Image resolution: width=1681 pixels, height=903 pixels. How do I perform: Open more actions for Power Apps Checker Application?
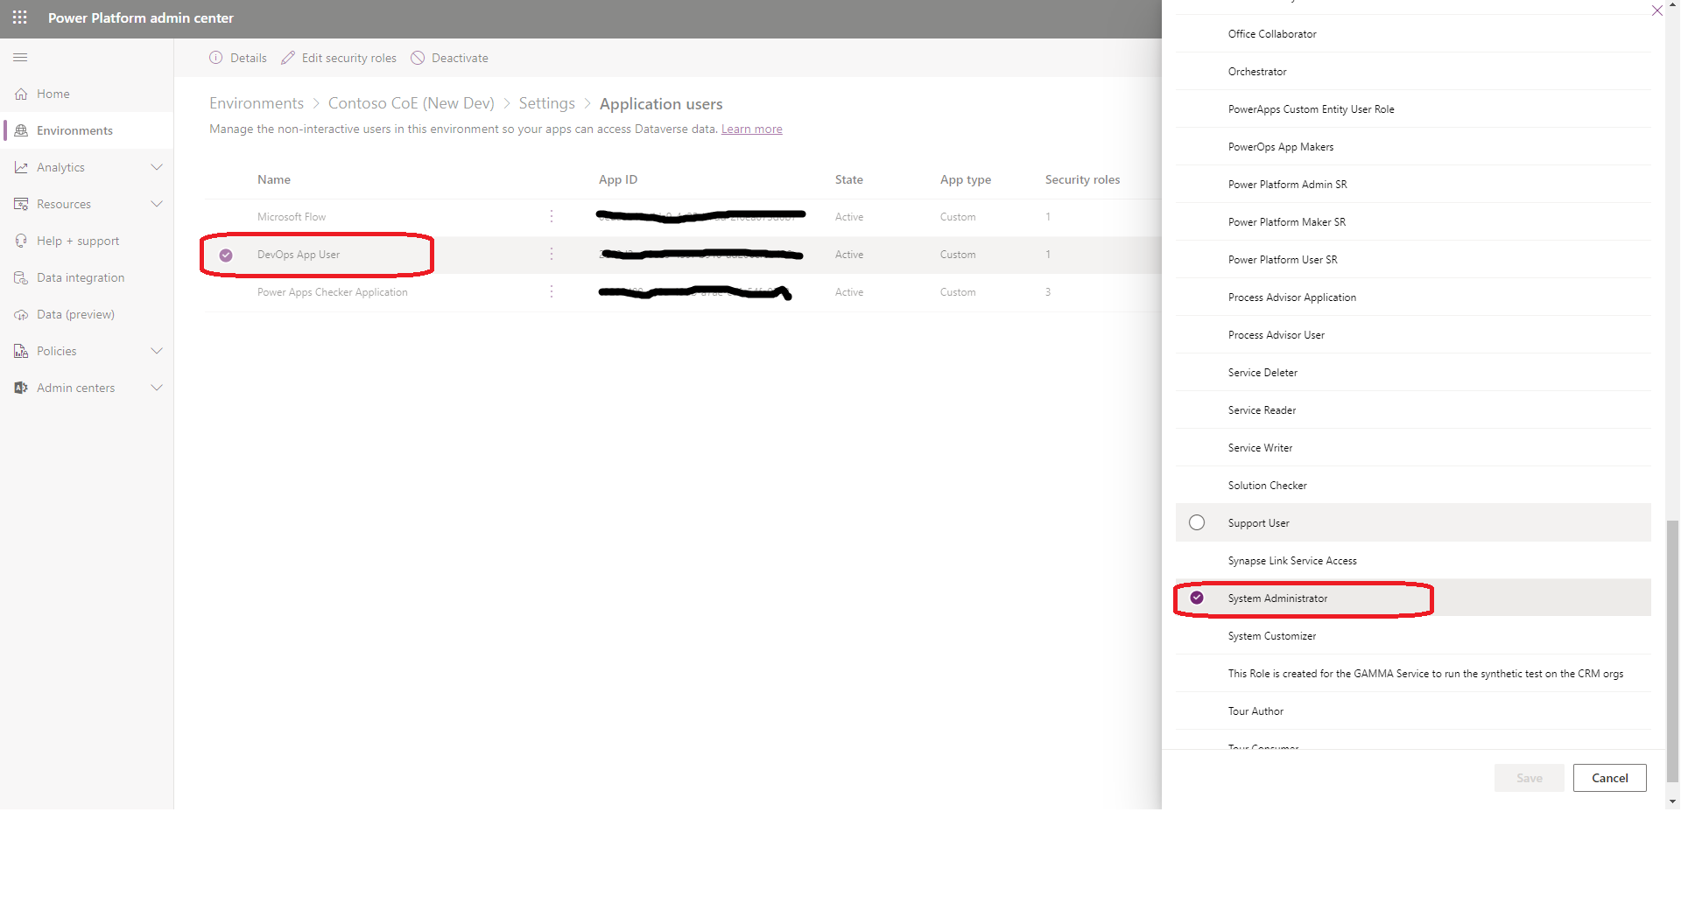[x=551, y=291]
